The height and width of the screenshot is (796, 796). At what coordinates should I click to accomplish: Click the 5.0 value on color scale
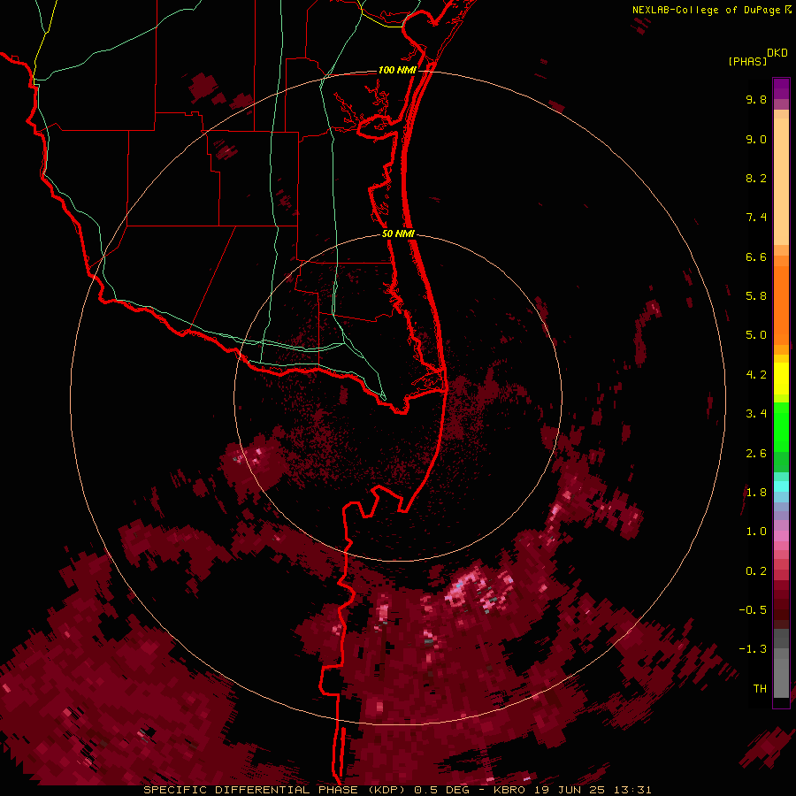click(x=756, y=335)
